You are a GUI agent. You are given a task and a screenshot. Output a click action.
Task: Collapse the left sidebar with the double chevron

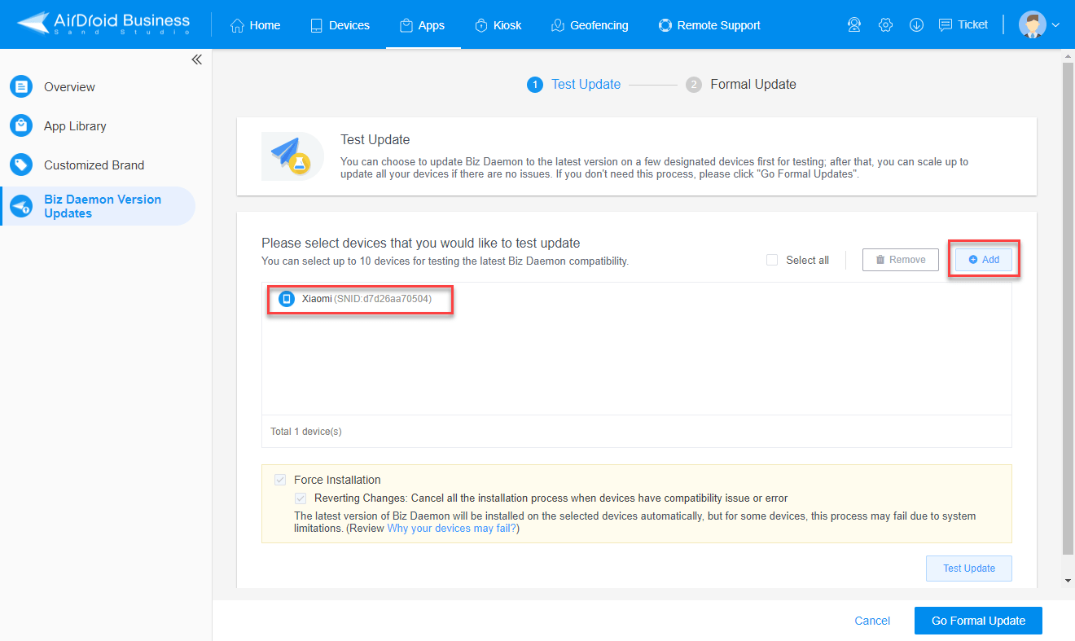tap(196, 59)
